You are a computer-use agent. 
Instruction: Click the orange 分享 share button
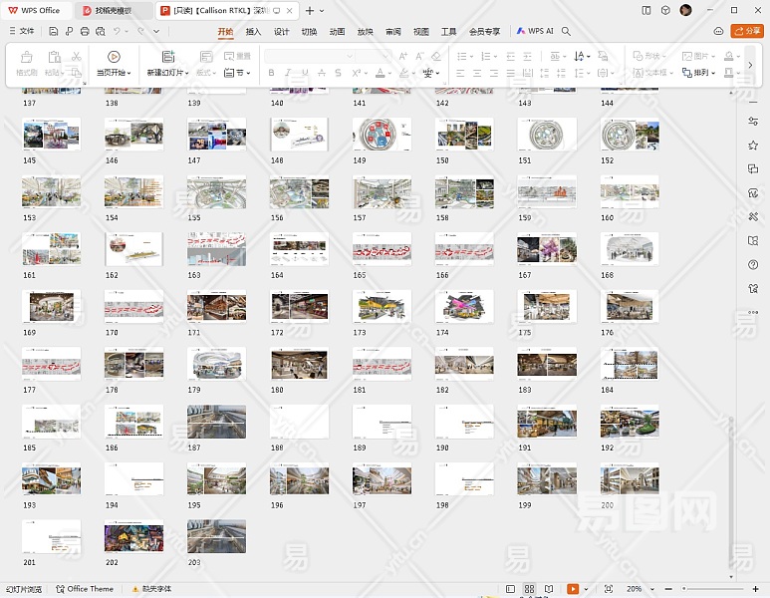[x=747, y=31]
